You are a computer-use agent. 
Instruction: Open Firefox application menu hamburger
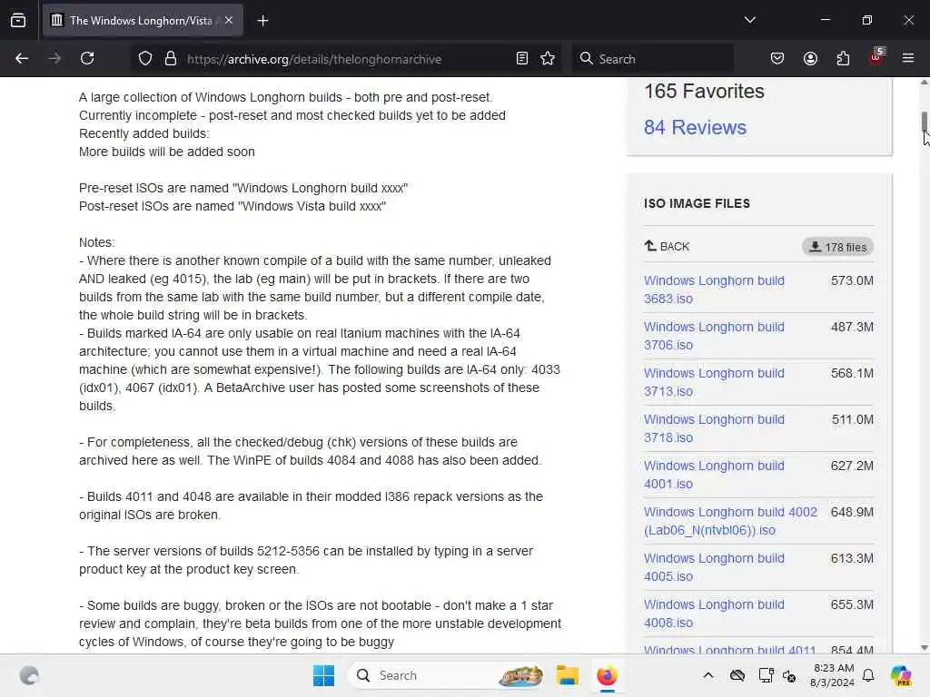click(x=908, y=58)
